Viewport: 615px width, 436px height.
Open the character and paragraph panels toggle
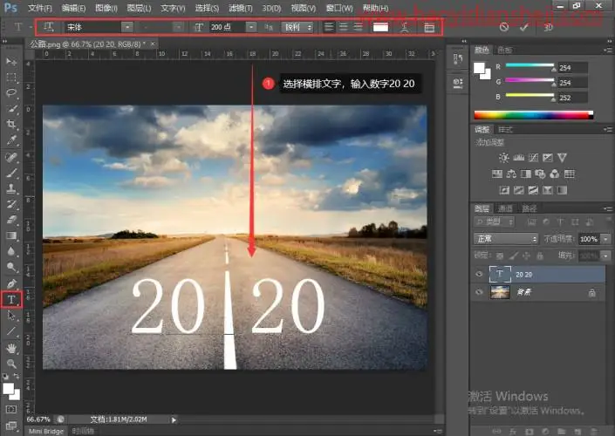point(429,27)
